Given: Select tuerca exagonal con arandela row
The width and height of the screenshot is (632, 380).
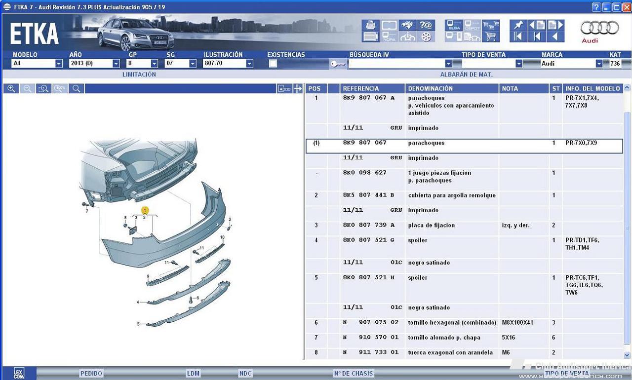Looking at the screenshot, I should pos(464,353).
